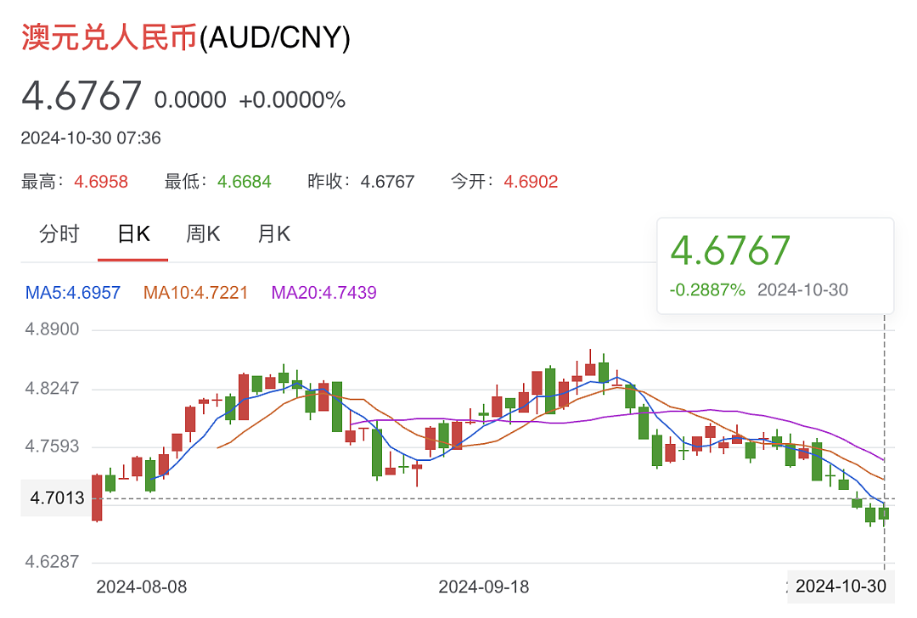Viewport: 917px width, 618px height.
Task: Click the 2024-09-18 x-axis date label
Action: coord(484,587)
